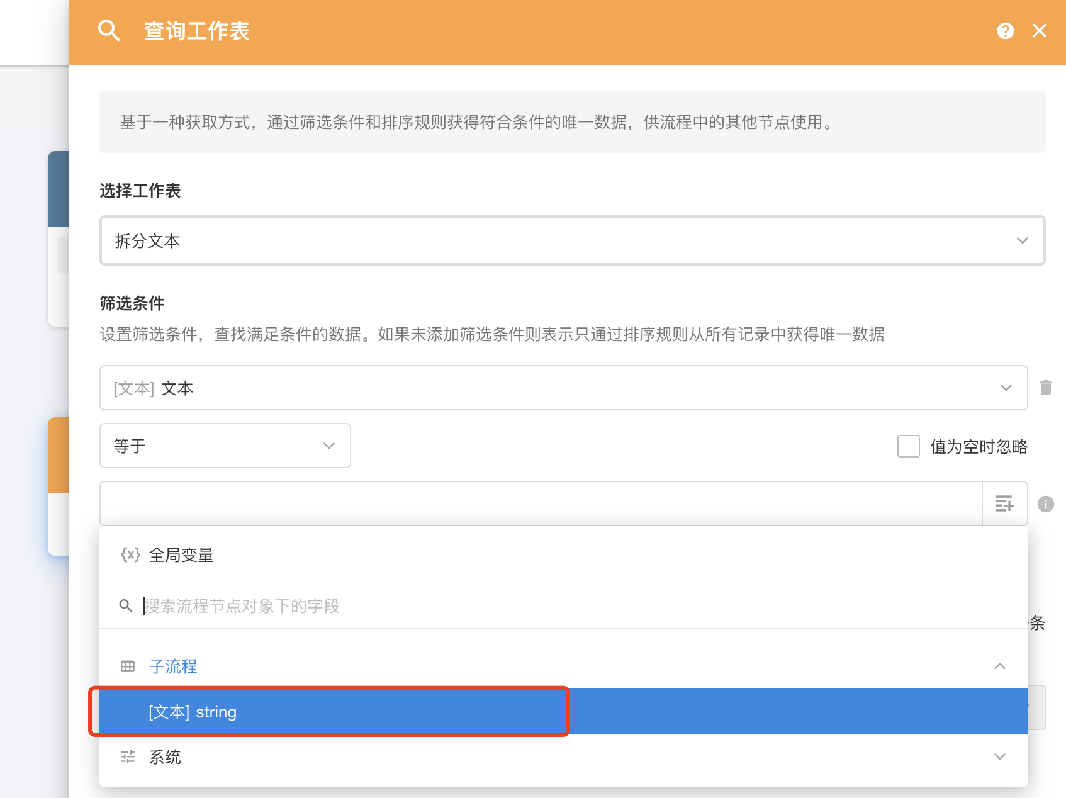The width and height of the screenshot is (1066, 798).
Task: Open the 拆分文本 worksheet dropdown
Action: pos(571,240)
